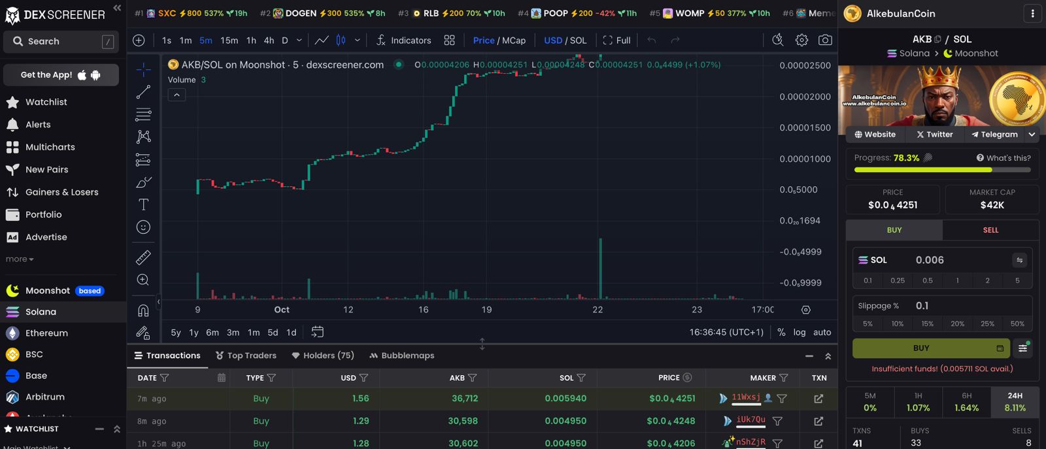1046x449 pixels.
Task: Swap the SOL input currency
Action: (1020, 260)
